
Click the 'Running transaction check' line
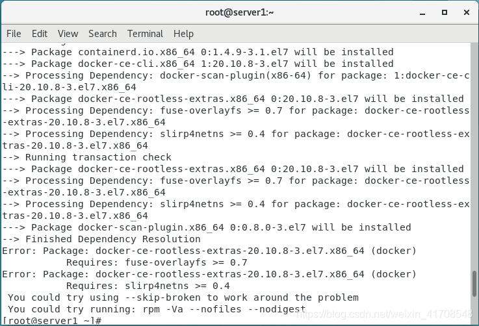pos(86,157)
